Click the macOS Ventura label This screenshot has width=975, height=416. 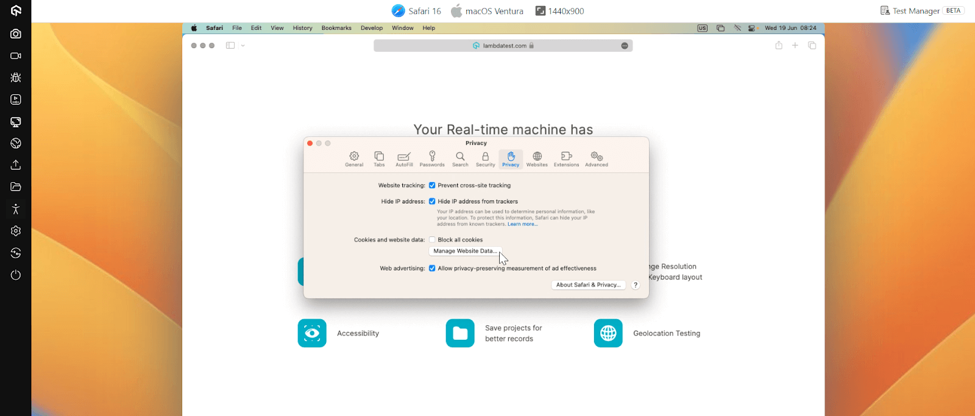(487, 11)
